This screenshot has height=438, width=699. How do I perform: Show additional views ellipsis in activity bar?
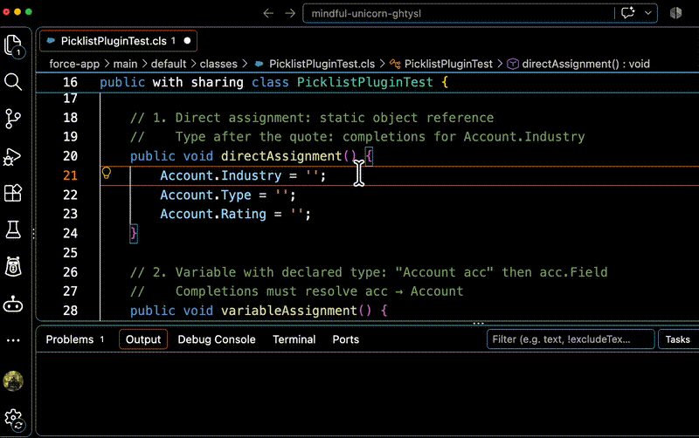coord(13,340)
